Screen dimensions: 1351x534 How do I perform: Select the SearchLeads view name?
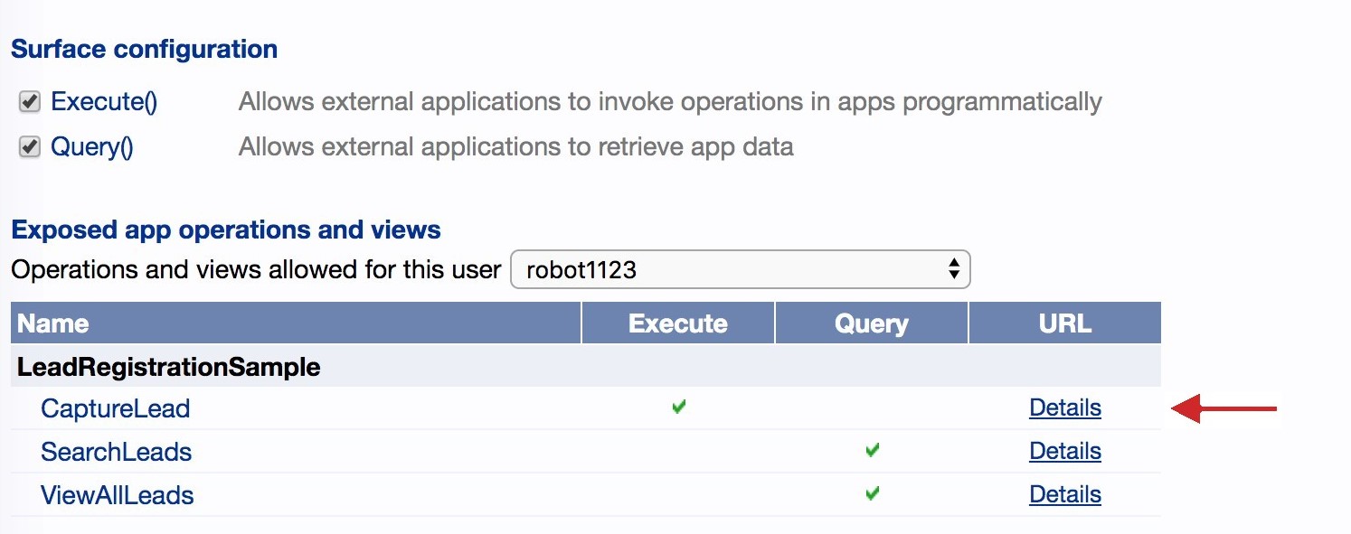(117, 452)
